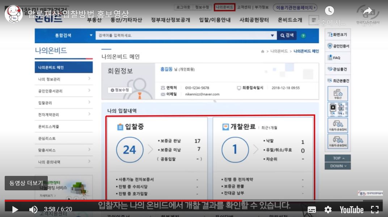Screen dimensions: 388x217
Task: Mute the video volume
Action: (x=33, y=210)
